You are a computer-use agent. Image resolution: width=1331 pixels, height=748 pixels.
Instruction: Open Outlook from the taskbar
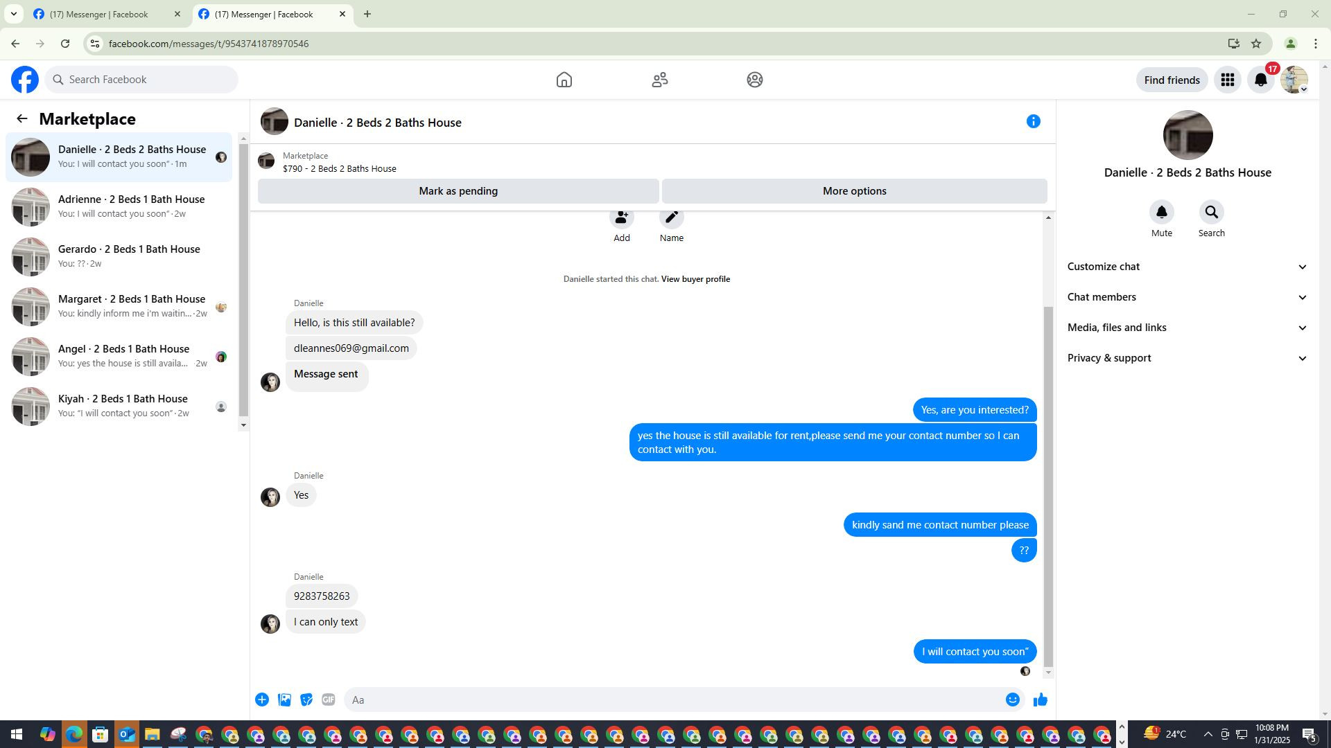[127, 734]
